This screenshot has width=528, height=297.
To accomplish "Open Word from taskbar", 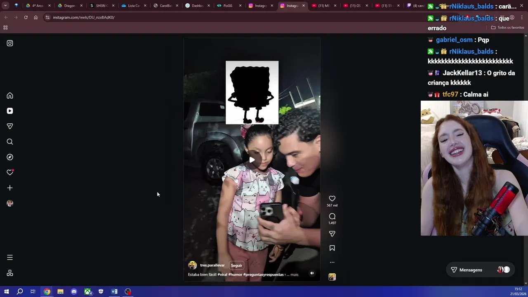I will pyautogui.click(x=114, y=292).
